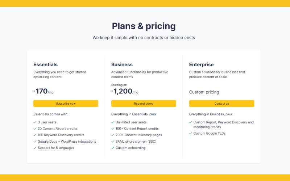Click checkmark next to Custom onboarding
The image size is (290, 181).
click(x=113, y=148)
